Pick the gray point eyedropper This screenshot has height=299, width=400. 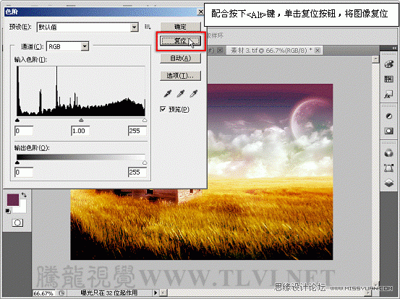click(181, 94)
